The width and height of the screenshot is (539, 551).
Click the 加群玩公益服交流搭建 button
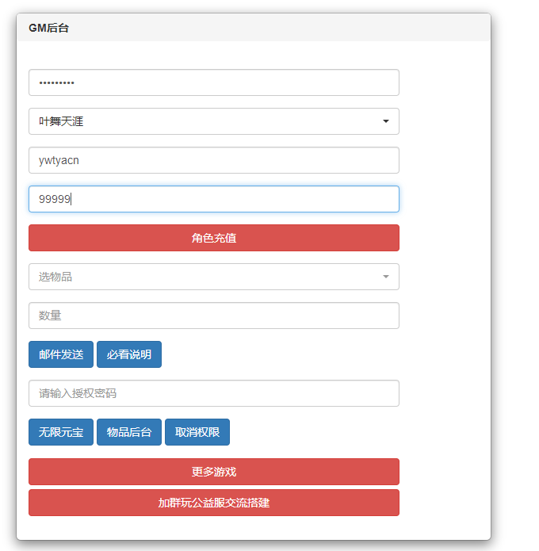[x=214, y=503]
